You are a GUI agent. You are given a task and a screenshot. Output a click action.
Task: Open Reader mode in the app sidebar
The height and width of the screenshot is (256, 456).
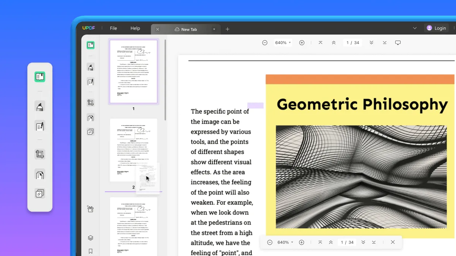(90, 45)
